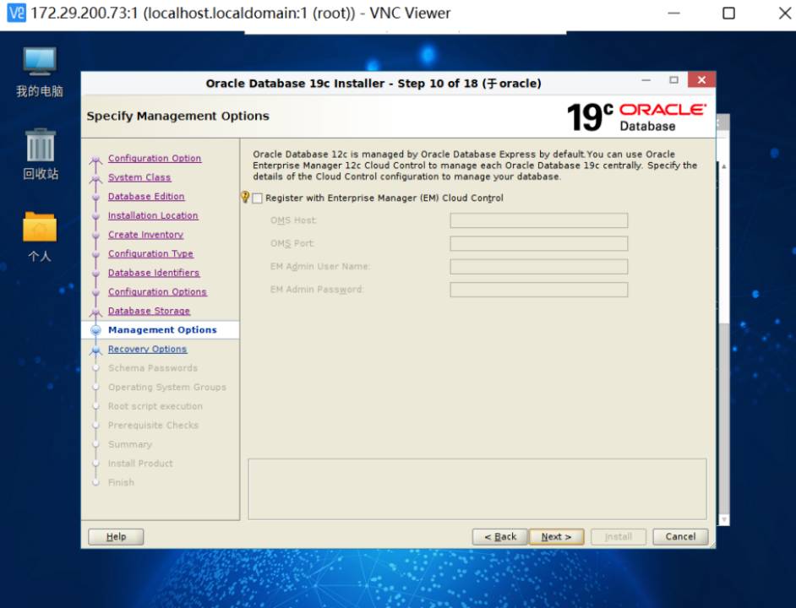The width and height of the screenshot is (796, 608).
Task: Open the Installation Location step
Action: click(153, 216)
